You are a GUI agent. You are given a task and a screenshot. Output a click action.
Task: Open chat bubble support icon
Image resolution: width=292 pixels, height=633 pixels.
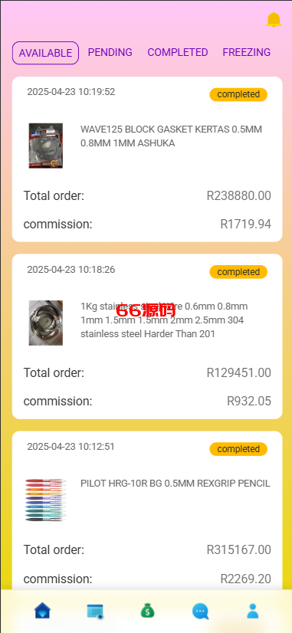tap(200, 612)
